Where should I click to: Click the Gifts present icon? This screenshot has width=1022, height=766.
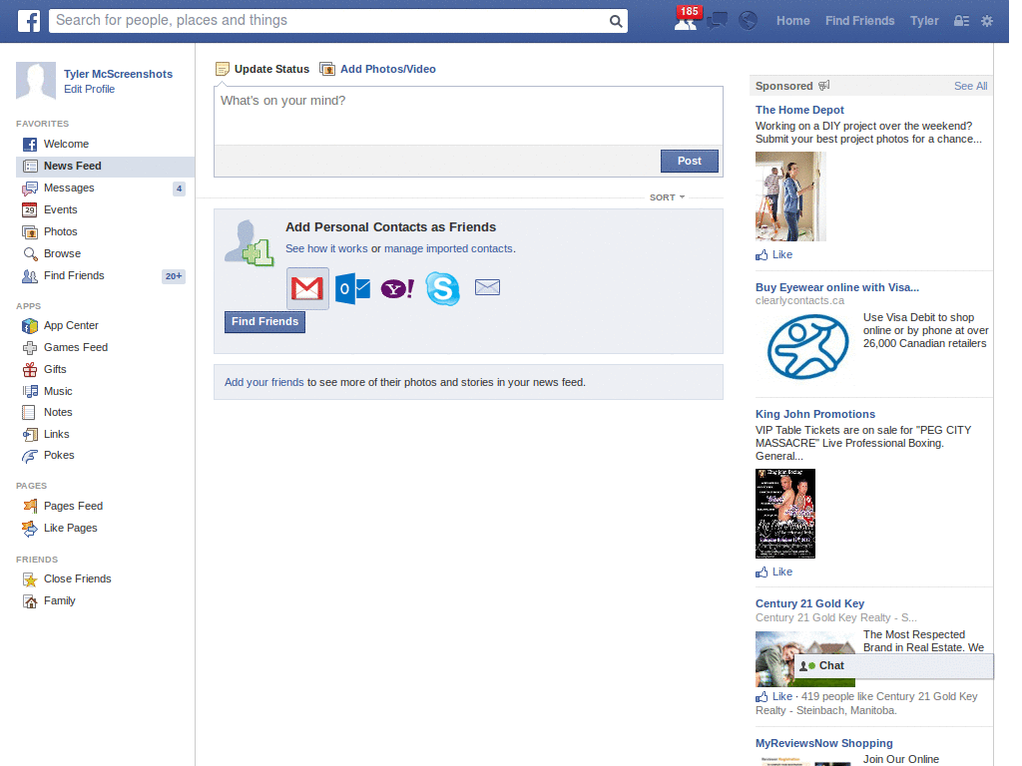click(x=30, y=369)
